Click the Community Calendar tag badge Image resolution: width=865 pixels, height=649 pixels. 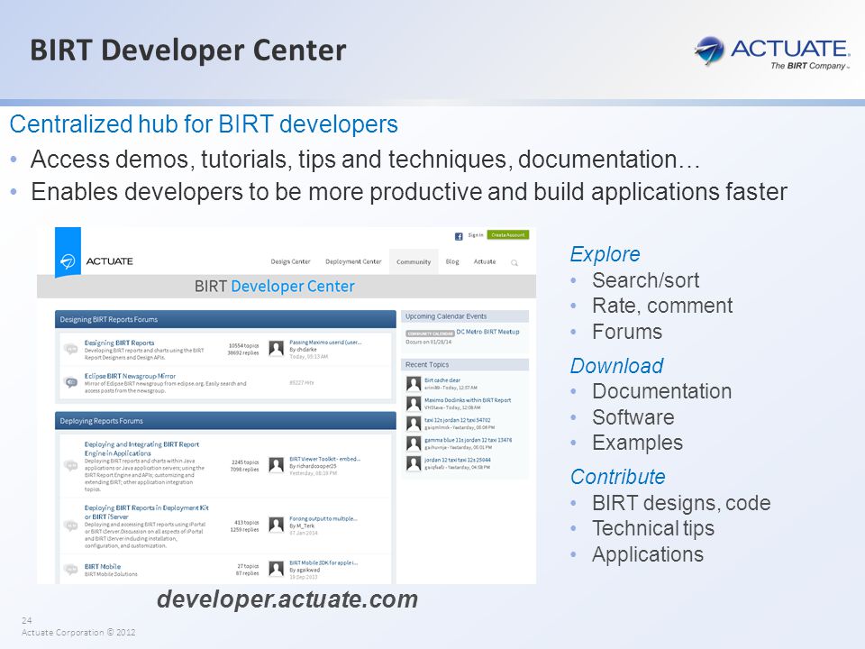[431, 334]
